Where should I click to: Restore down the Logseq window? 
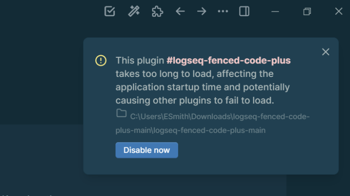coord(307,12)
